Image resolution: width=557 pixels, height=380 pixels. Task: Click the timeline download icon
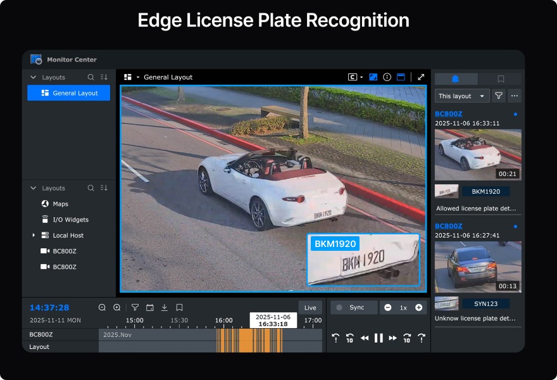(x=165, y=308)
